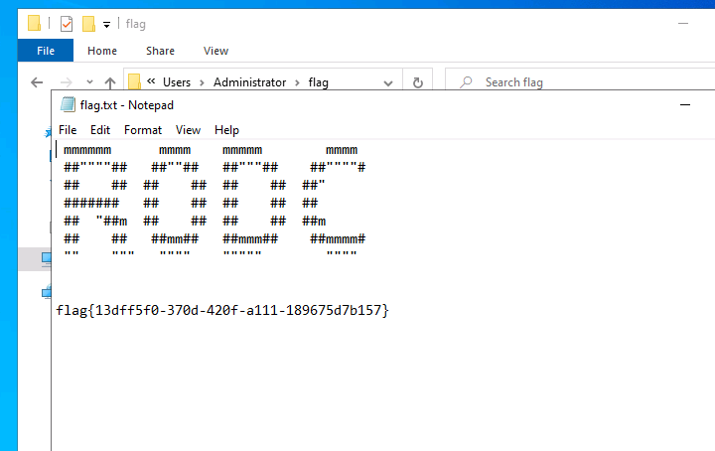
Task: Expand recent locations dropdown in Explorer
Action: [89, 82]
